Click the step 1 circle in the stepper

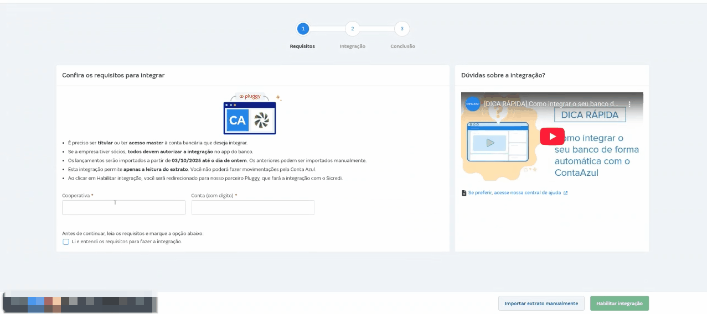click(x=303, y=29)
